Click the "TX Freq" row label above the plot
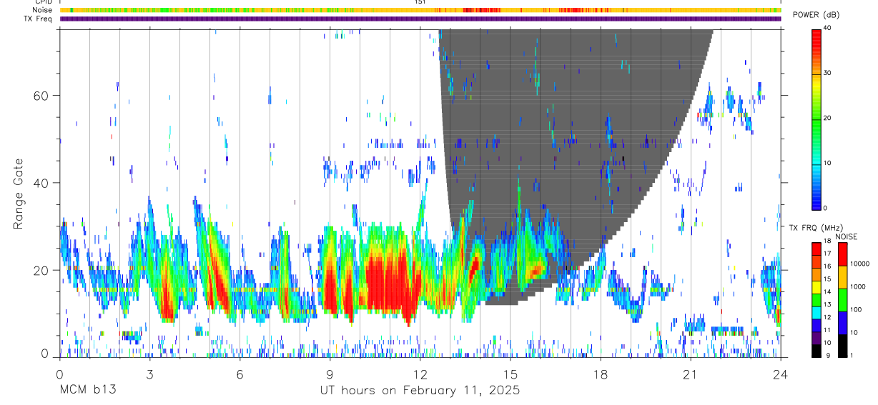878x405 pixels. pos(39,19)
